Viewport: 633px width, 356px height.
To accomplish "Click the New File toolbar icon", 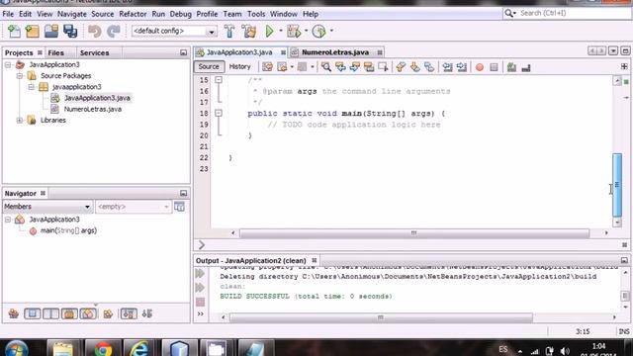I will pos(14,31).
